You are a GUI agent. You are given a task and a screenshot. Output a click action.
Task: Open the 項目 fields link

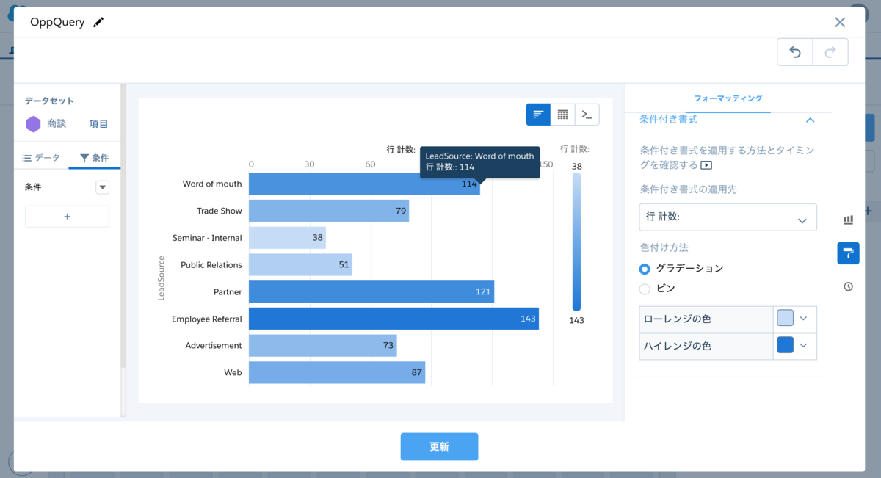(x=98, y=124)
